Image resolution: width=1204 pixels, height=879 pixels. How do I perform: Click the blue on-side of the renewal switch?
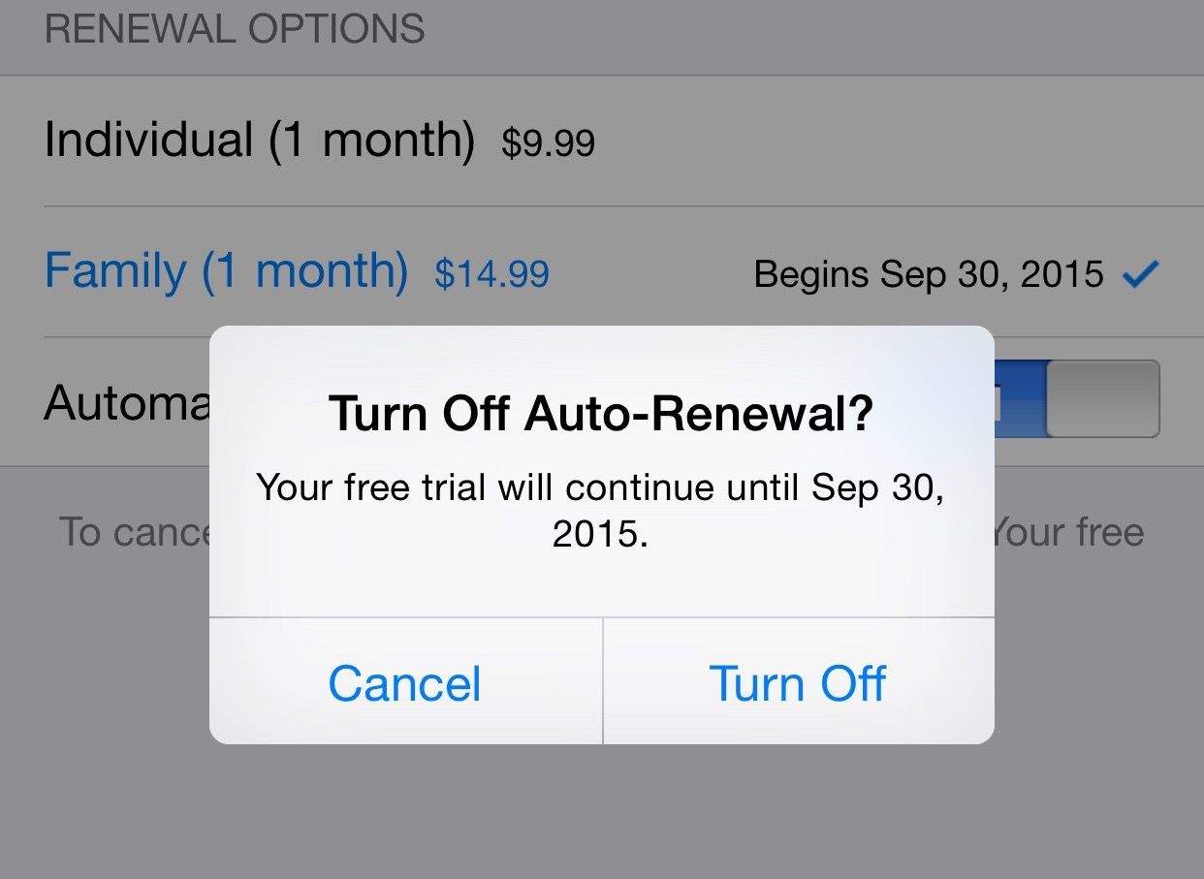coord(1020,398)
